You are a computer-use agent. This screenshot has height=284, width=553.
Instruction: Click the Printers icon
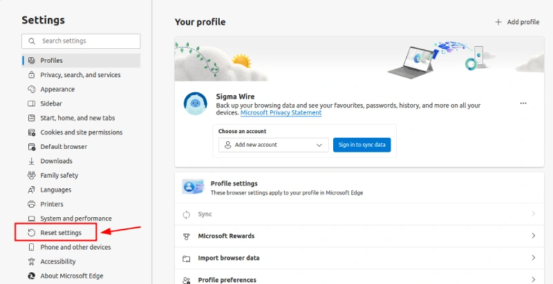[31, 204]
